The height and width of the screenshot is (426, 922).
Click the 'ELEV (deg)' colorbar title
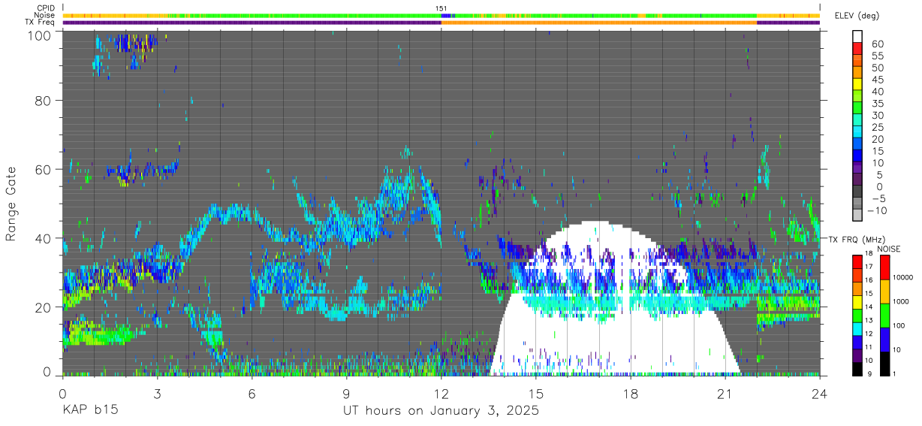coord(857,16)
